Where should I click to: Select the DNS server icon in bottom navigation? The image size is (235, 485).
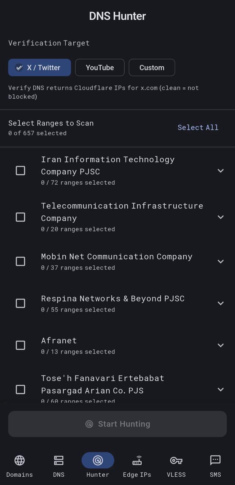(59, 460)
